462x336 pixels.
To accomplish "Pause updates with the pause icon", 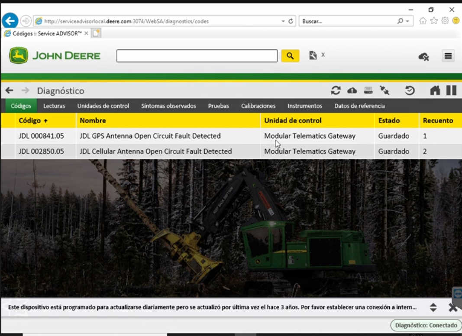I will [451, 90].
